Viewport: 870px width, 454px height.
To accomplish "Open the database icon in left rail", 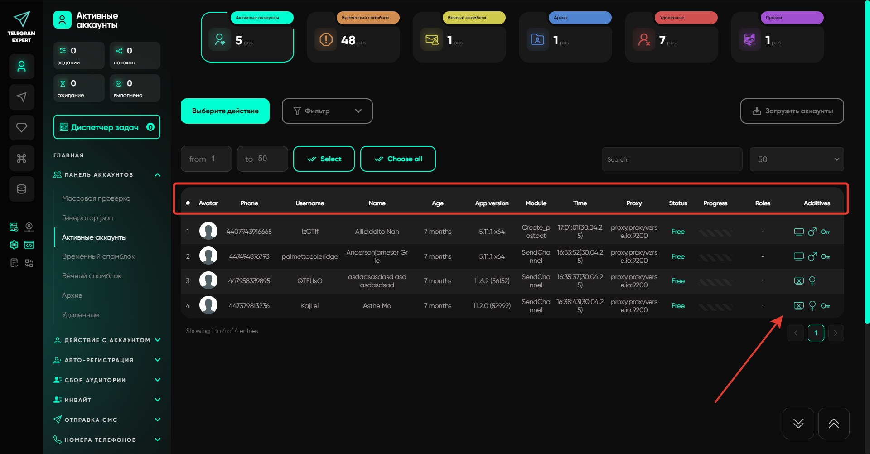I will (x=21, y=189).
